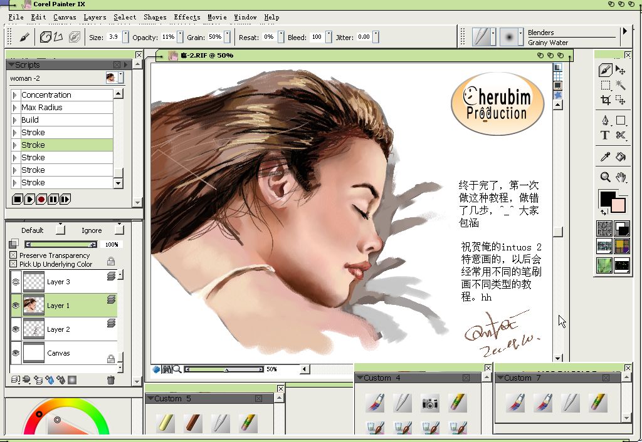Select the Brush tool in the toolbox
The image size is (642, 442).
pyautogui.click(x=605, y=70)
